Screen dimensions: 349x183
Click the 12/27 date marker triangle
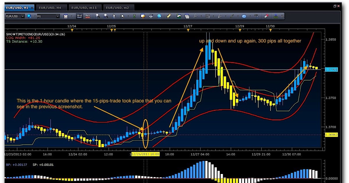tap(188, 30)
